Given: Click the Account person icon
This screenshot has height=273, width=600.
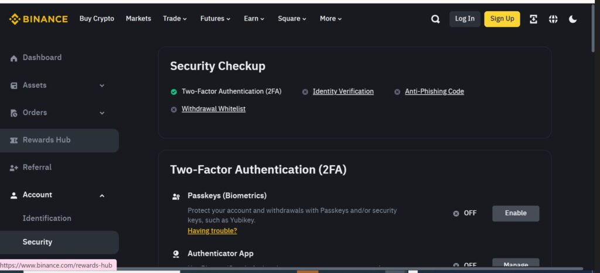Looking at the screenshot, I should tap(14, 196).
